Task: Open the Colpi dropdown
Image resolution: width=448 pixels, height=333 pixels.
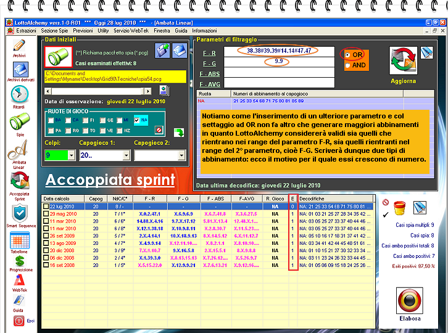Action: (x=72, y=155)
